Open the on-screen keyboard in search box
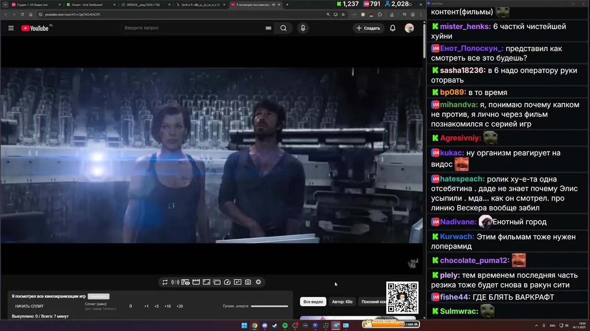590x331 pixels. pyautogui.click(x=268, y=28)
